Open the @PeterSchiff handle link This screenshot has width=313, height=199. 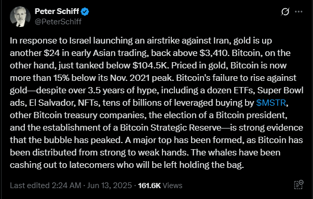(x=58, y=22)
